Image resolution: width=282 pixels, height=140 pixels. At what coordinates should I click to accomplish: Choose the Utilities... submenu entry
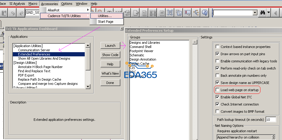click(107, 16)
